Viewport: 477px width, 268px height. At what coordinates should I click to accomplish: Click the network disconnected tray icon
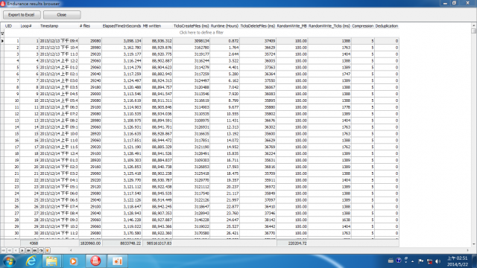pyautogui.click(x=429, y=261)
